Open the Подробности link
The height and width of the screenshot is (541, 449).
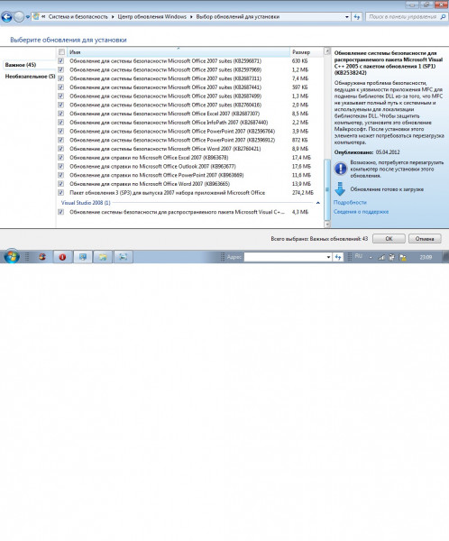tap(350, 203)
